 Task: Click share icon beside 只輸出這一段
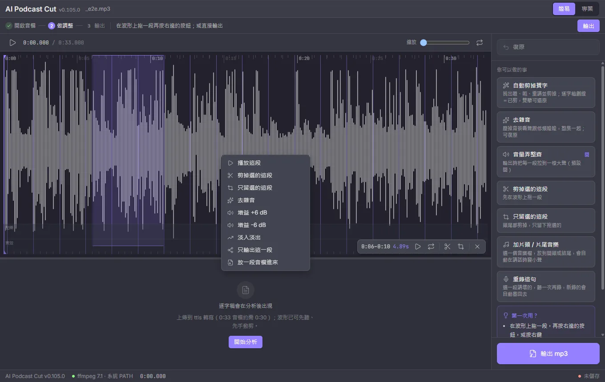pyautogui.click(x=230, y=250)
